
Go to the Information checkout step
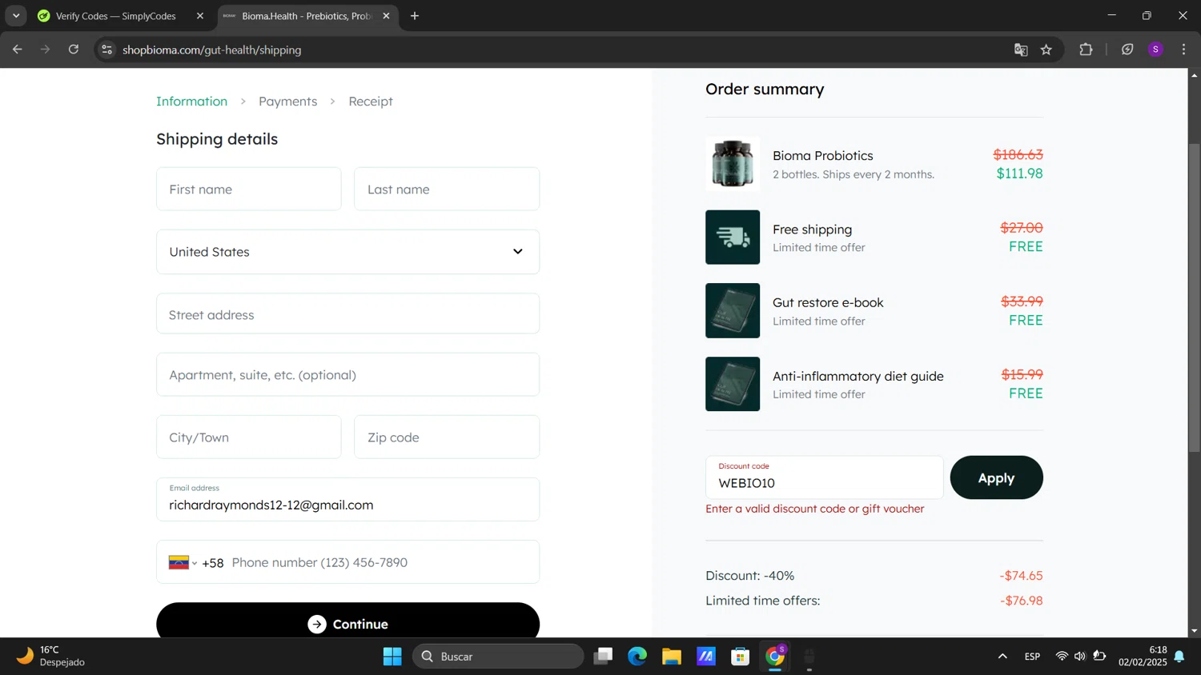(191, 102)
